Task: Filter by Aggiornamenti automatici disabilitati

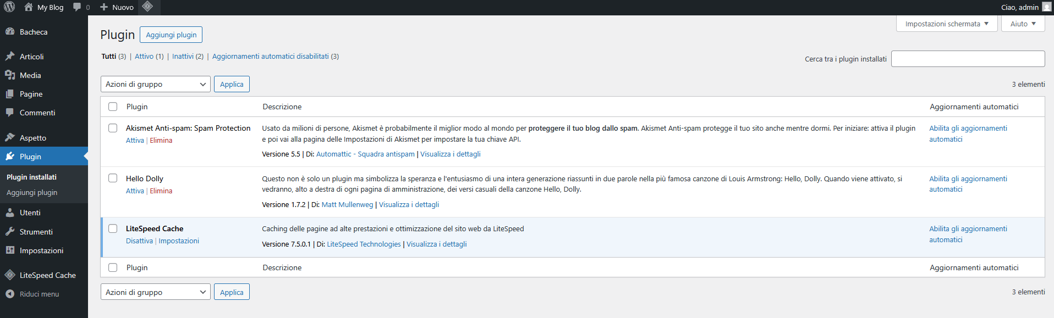Action: tap(271, 56)
